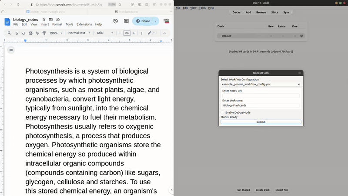This screenshot has height=196, width=348.
Task: Open more toolbar options (three dots)
Action: coord(142,33)
